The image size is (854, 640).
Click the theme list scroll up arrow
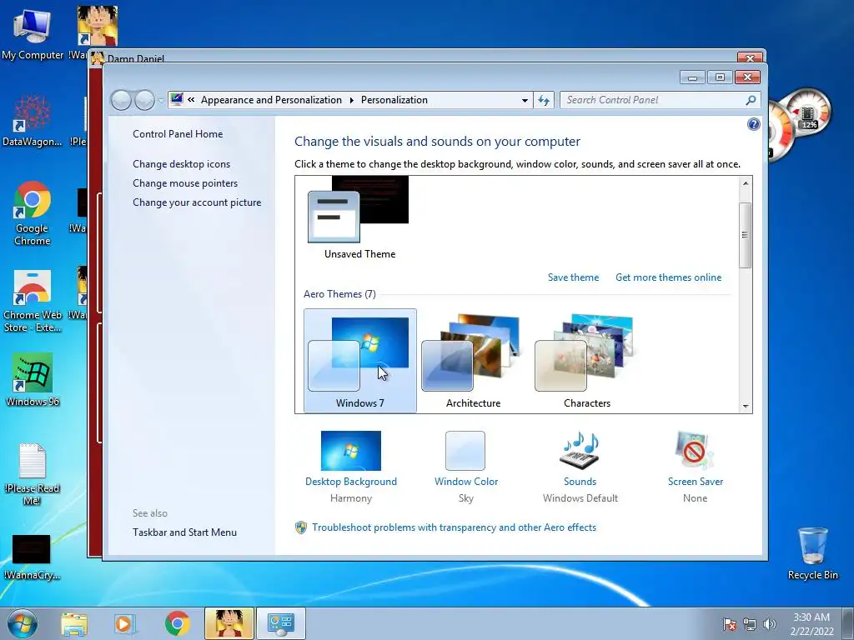[x=746, y=183]
